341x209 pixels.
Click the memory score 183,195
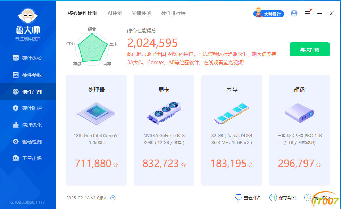228,163
